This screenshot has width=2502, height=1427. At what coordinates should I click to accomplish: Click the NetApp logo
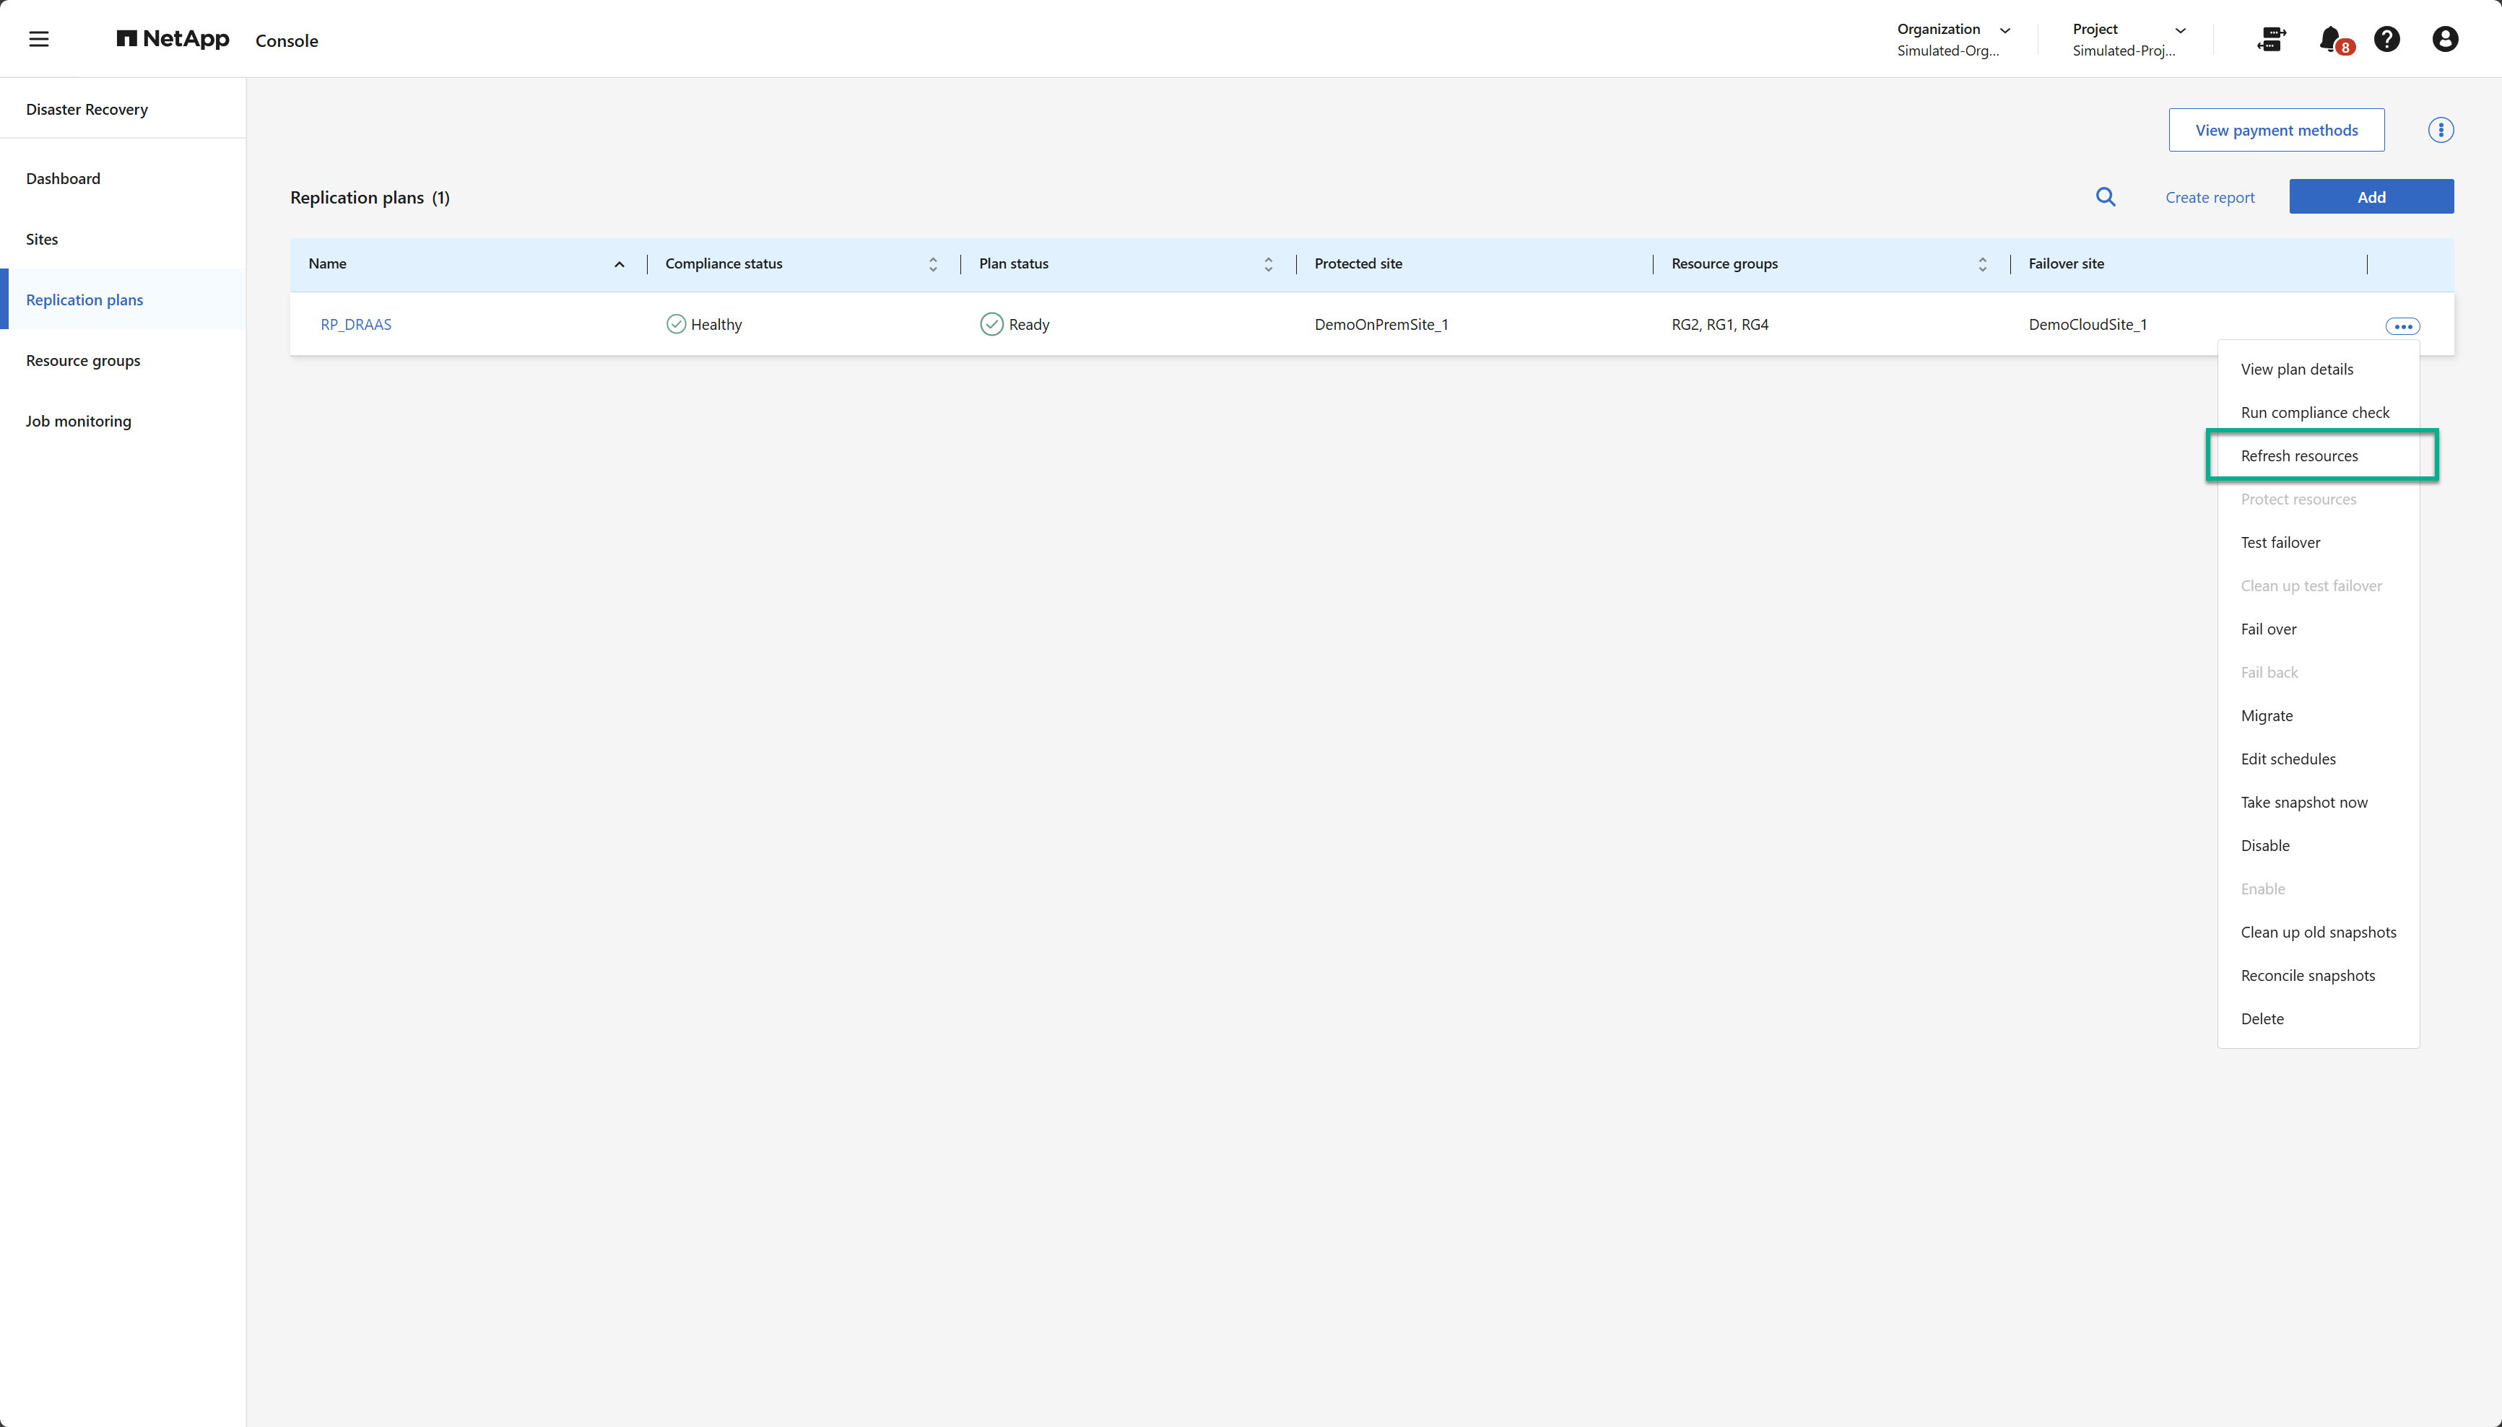[x=173, y=39]
